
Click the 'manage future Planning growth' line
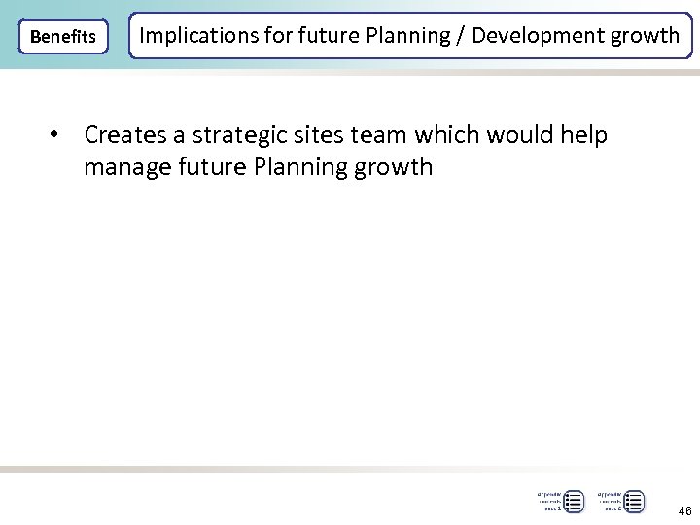coord(258,166)
